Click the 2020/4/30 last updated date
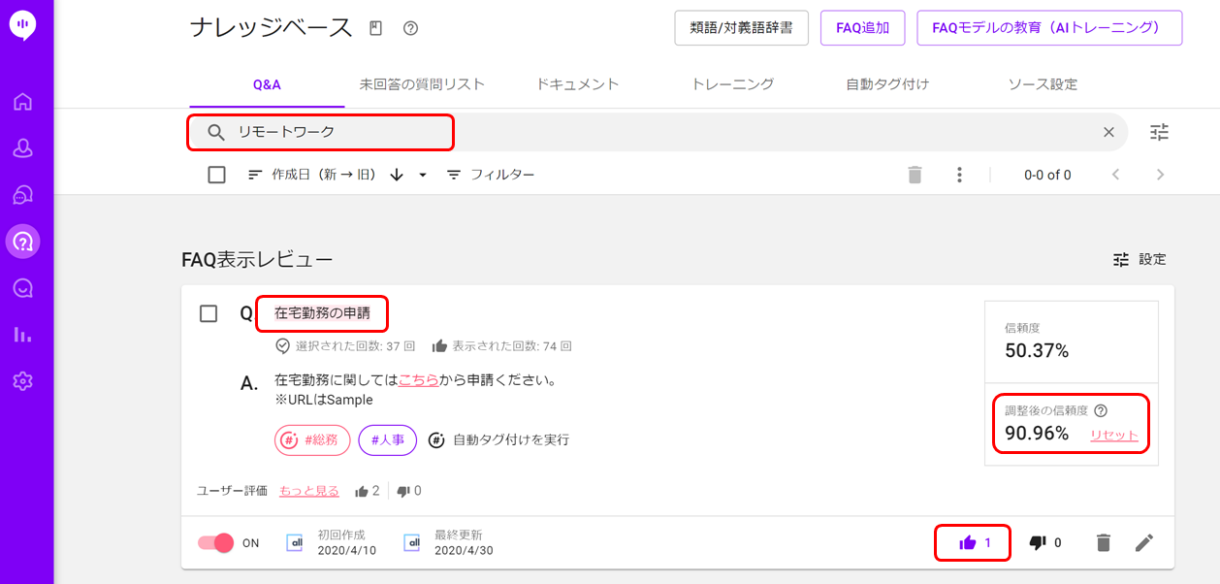Viewport: 1220px width, 584px height. (464, 550)
